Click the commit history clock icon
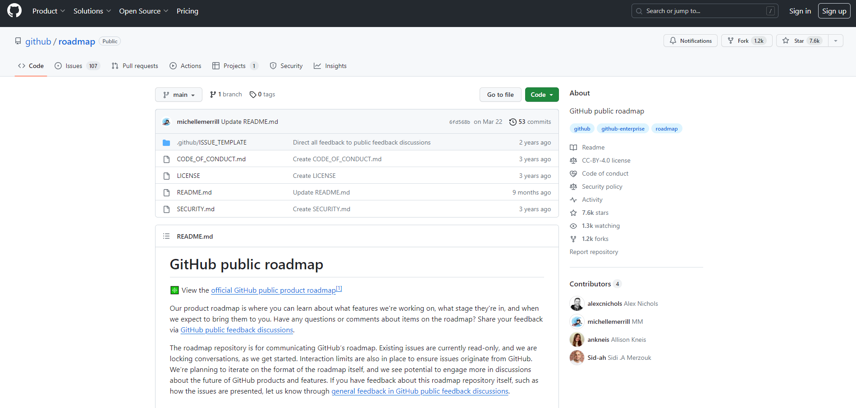 (513, 122)
